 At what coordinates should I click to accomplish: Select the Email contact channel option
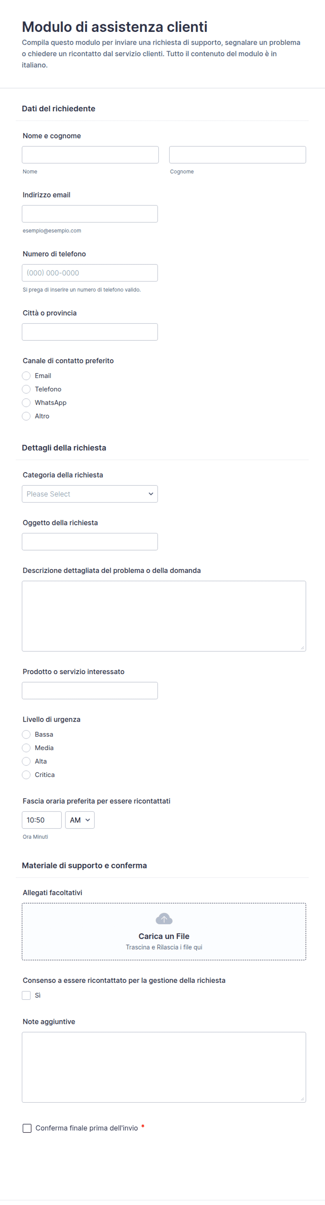pyautogui.click(x=26, y=376)
